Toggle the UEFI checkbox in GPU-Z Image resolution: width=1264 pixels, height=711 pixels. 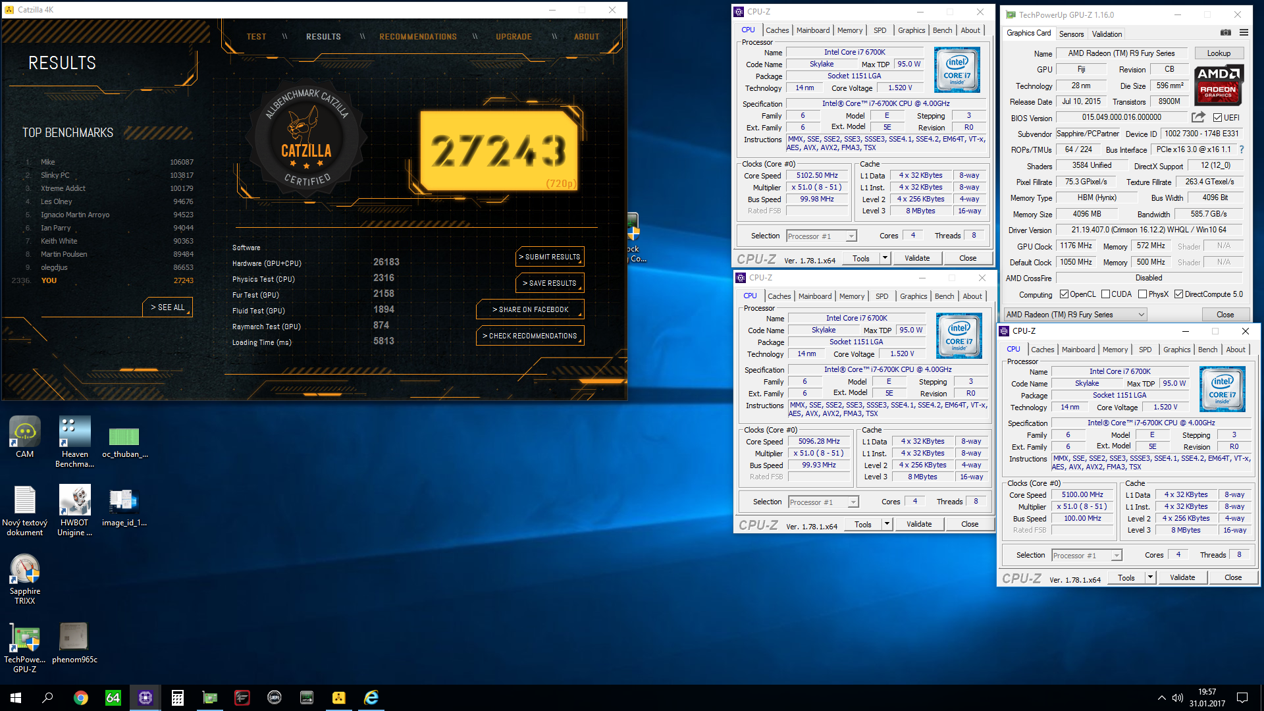click(1217, 118)
